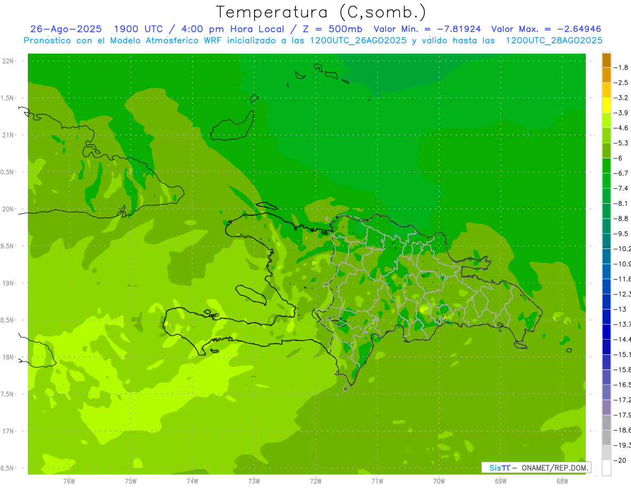Click the '75W' longitude label
This screenshot has height=488, width=631.
(131, 481)
